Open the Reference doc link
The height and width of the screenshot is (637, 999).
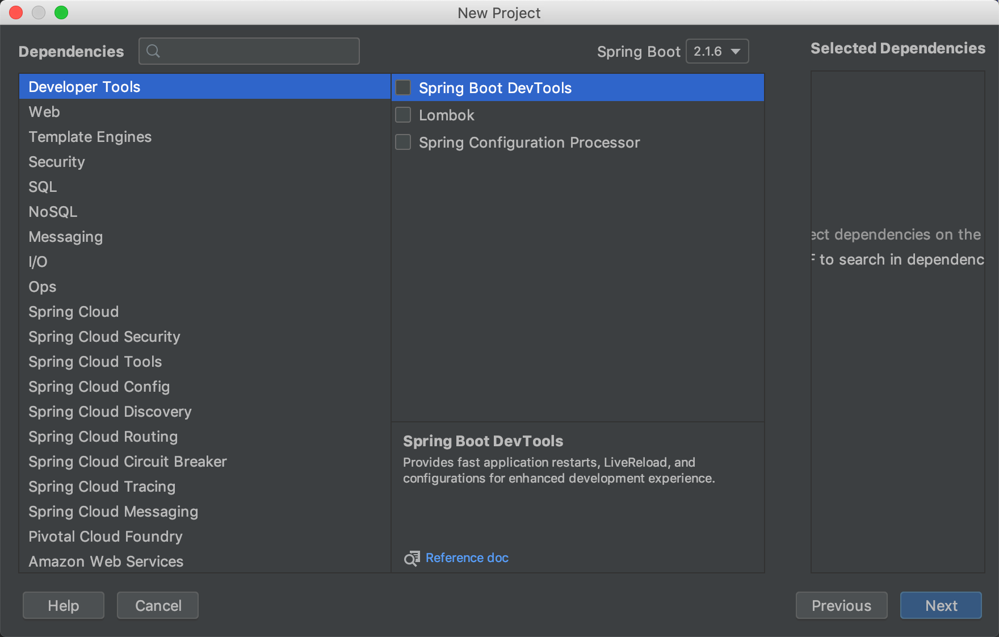tap(467, 558)
